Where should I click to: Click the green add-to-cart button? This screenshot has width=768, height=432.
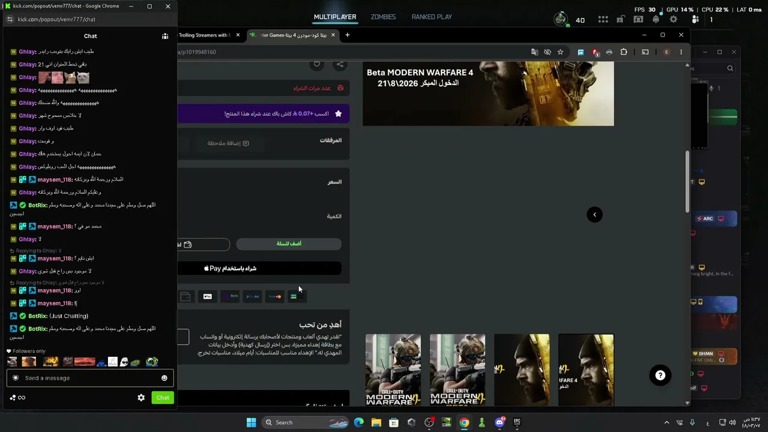[x=289, y=244]
